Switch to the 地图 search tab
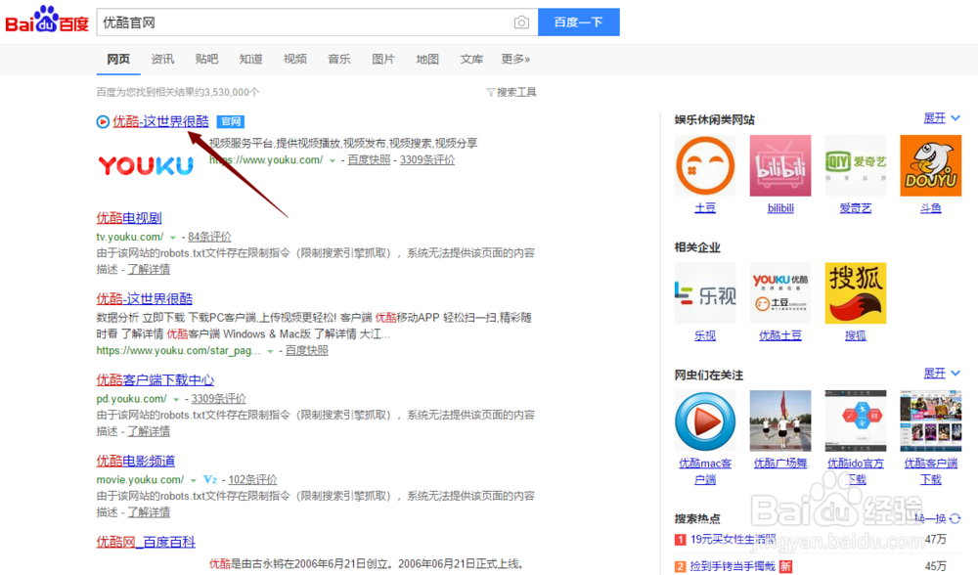Image resolution: width=978 pixels, height=575 pixels. click(x=427, y=59)
